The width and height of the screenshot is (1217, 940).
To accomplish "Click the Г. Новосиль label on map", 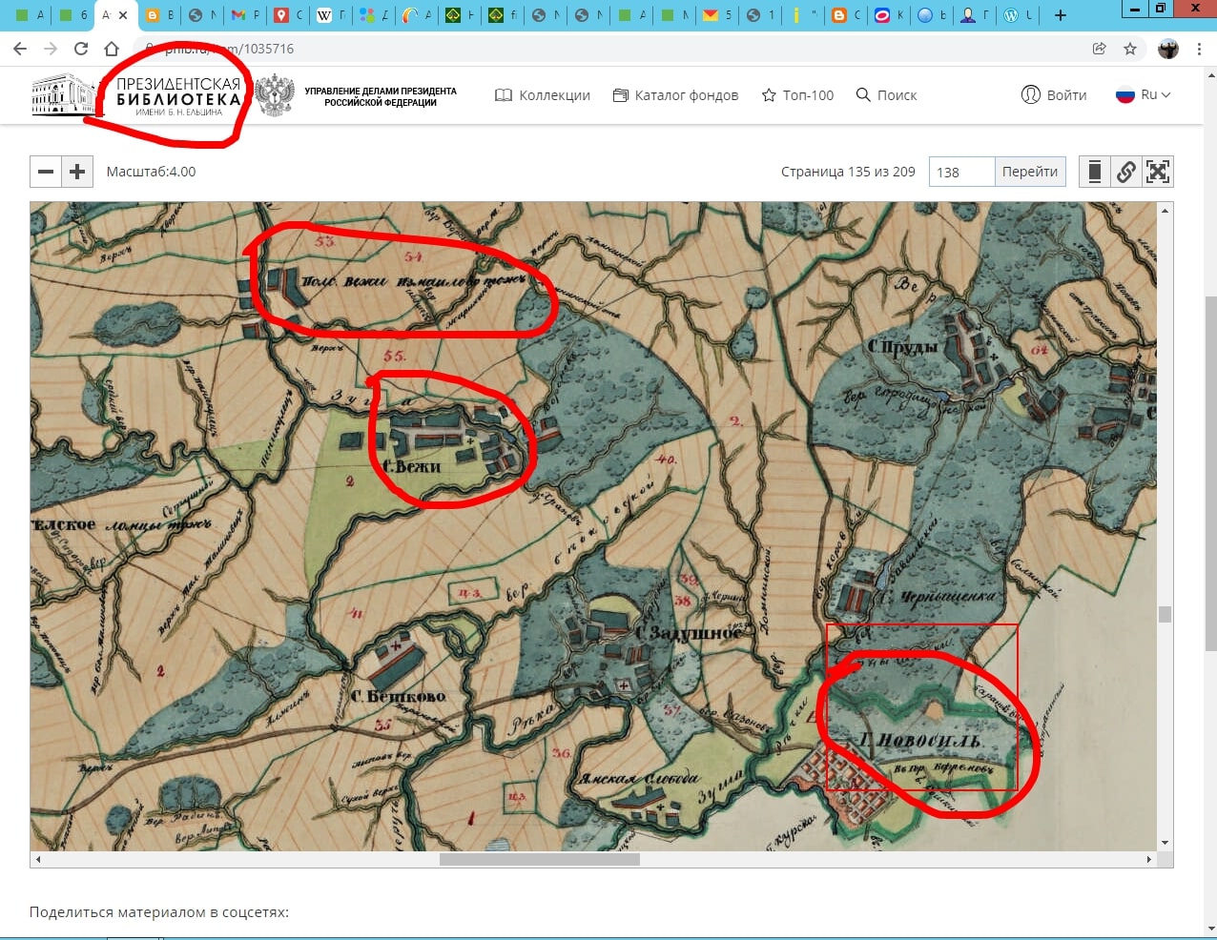I will click(x=919, y=741).
